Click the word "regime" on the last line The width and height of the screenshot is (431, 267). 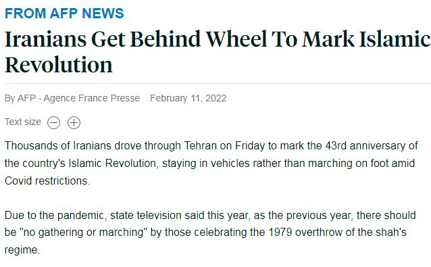pyautogui.click(x=21, y=250)
